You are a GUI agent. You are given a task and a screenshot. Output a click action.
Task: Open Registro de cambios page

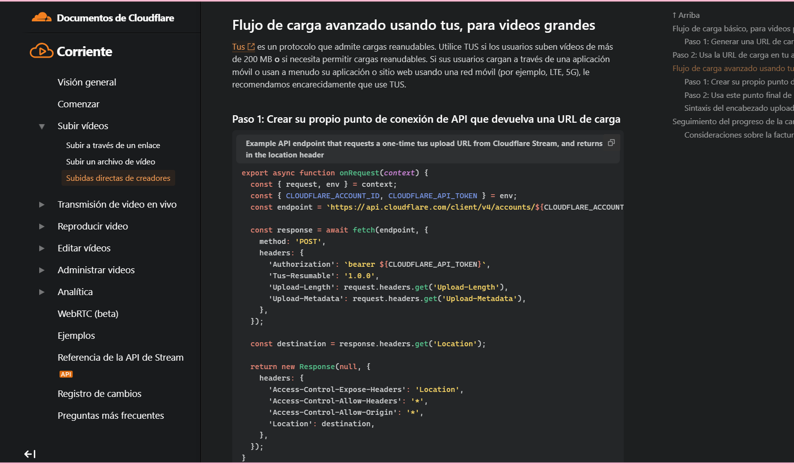(99, 393)
